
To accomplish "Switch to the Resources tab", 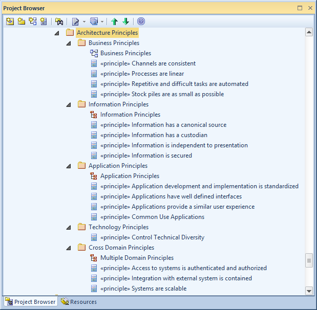I will pyautogui.click(x=79, y=302).
